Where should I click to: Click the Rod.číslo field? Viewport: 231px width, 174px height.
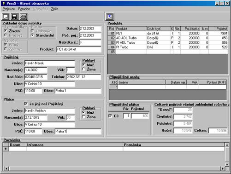click(36, 77)
